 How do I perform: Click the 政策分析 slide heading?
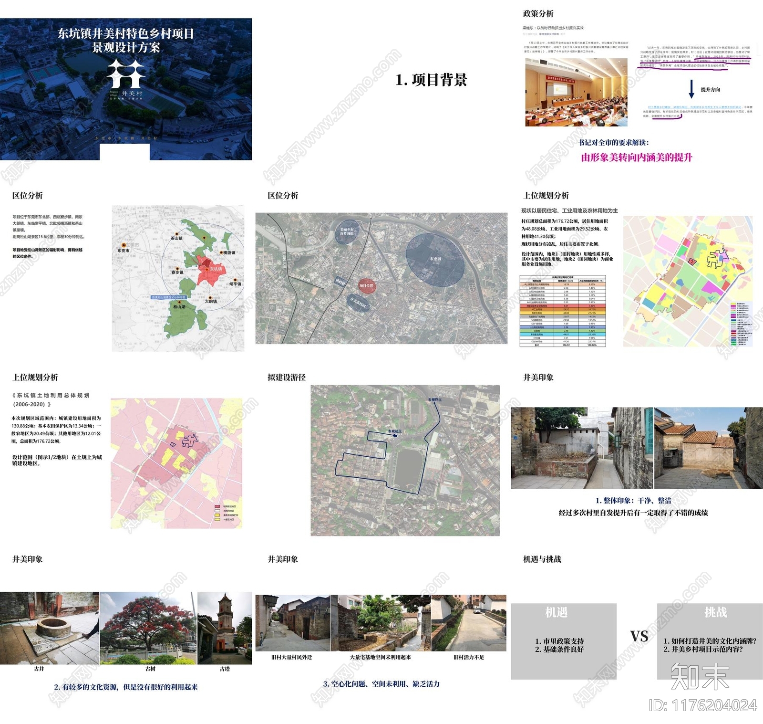(x=538, y=13)
